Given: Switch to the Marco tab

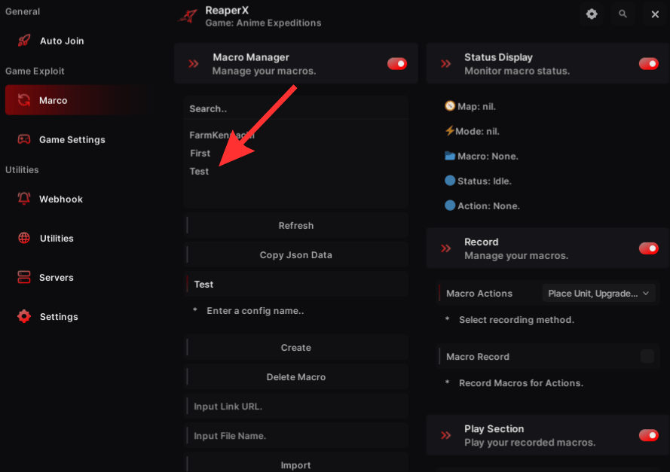Looking at the screenshot, I should [x=79, y=100].
